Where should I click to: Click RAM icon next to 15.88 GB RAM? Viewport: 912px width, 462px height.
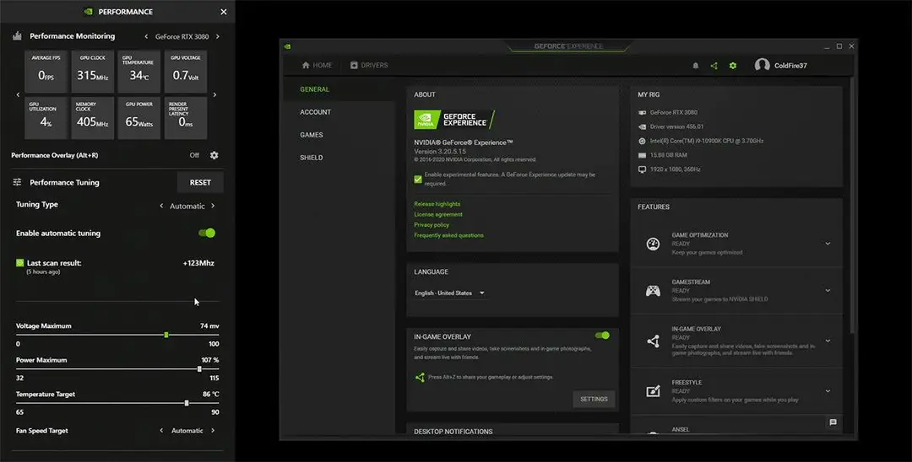[642, 156]
